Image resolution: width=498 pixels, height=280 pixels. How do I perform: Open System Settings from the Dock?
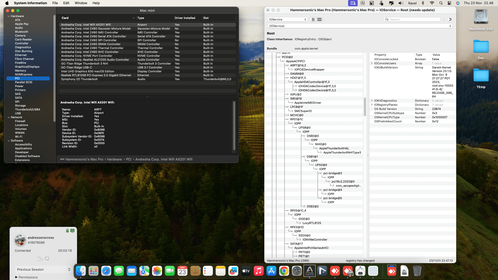click(x=297, y=271)
